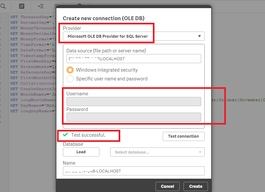
Task: Select specific user name and password option
Action: click(x=70, y=79)
